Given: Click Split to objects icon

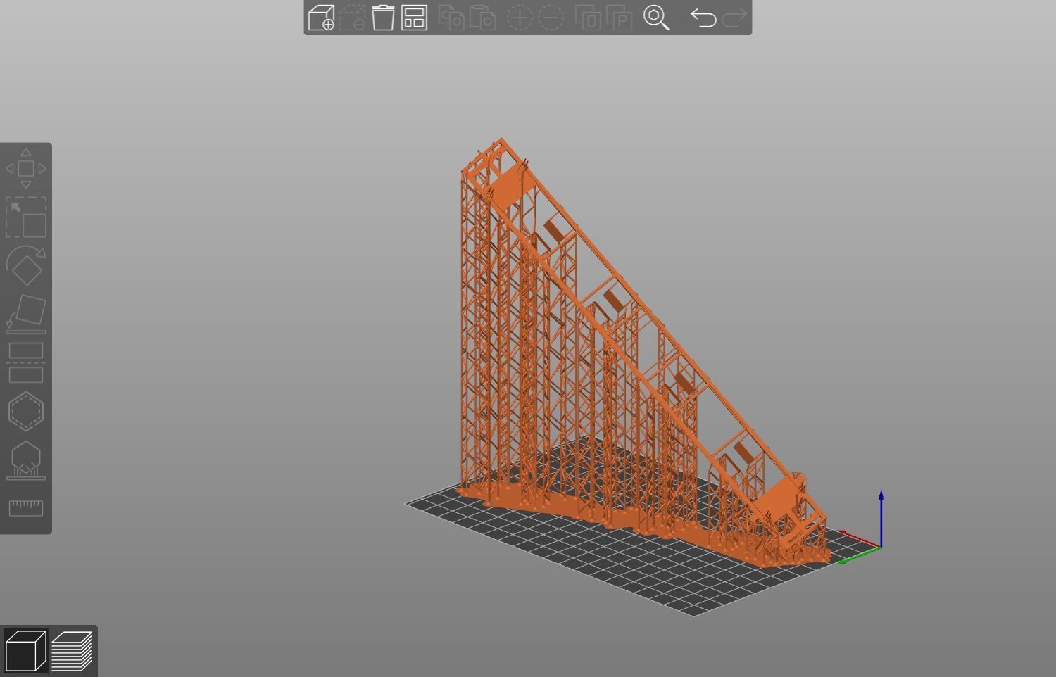Looking at the screenshot, I should click(x=588, y=18).
